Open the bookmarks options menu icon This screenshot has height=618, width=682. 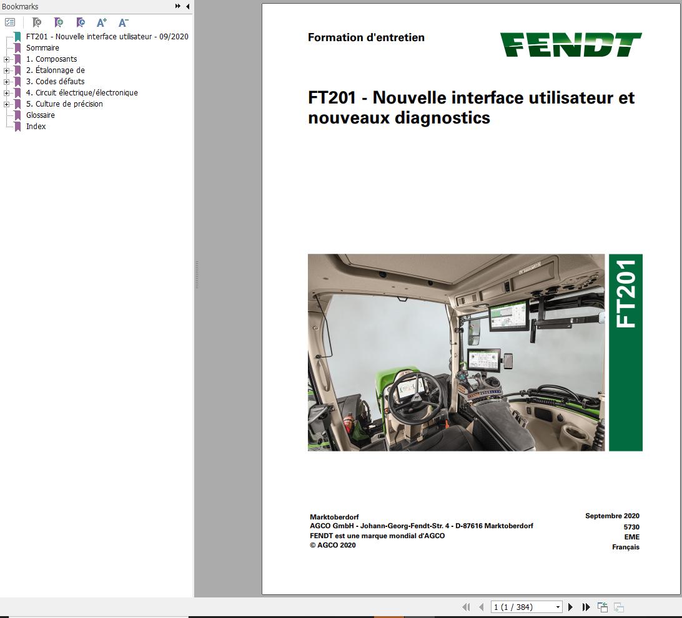coord(10,22)
